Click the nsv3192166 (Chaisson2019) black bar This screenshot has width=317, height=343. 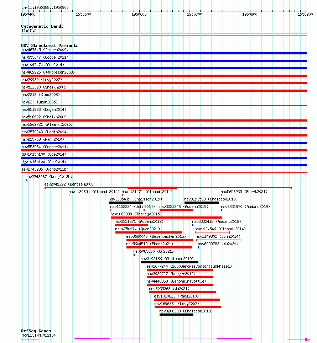(170, 262)
